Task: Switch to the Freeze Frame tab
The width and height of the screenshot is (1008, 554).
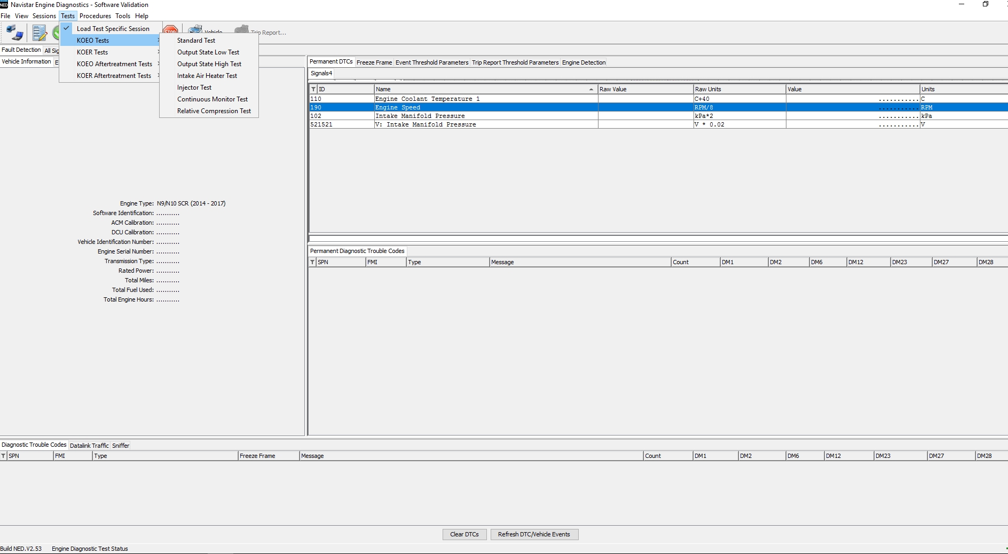Action: click(x=374, y=62)
